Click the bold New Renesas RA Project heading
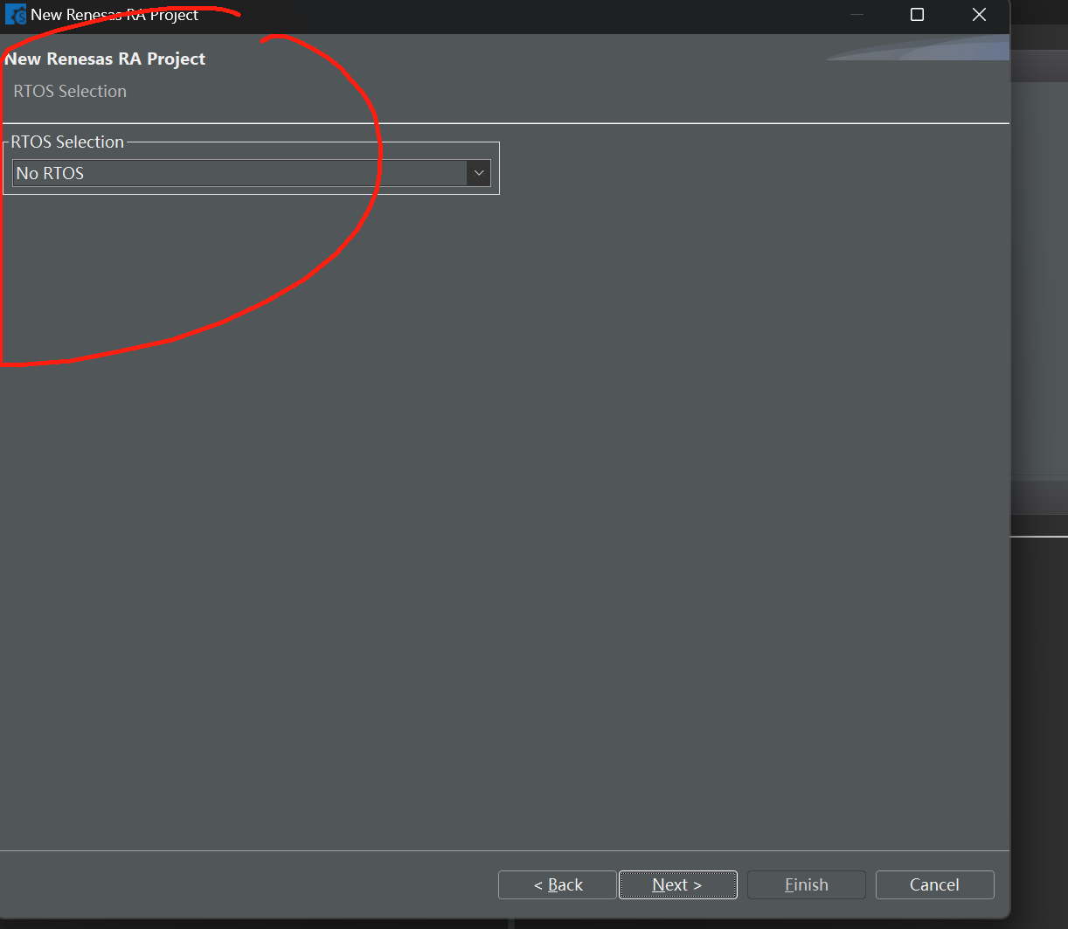The width and height of the screenshot is (1068, 929). [105, 59]
